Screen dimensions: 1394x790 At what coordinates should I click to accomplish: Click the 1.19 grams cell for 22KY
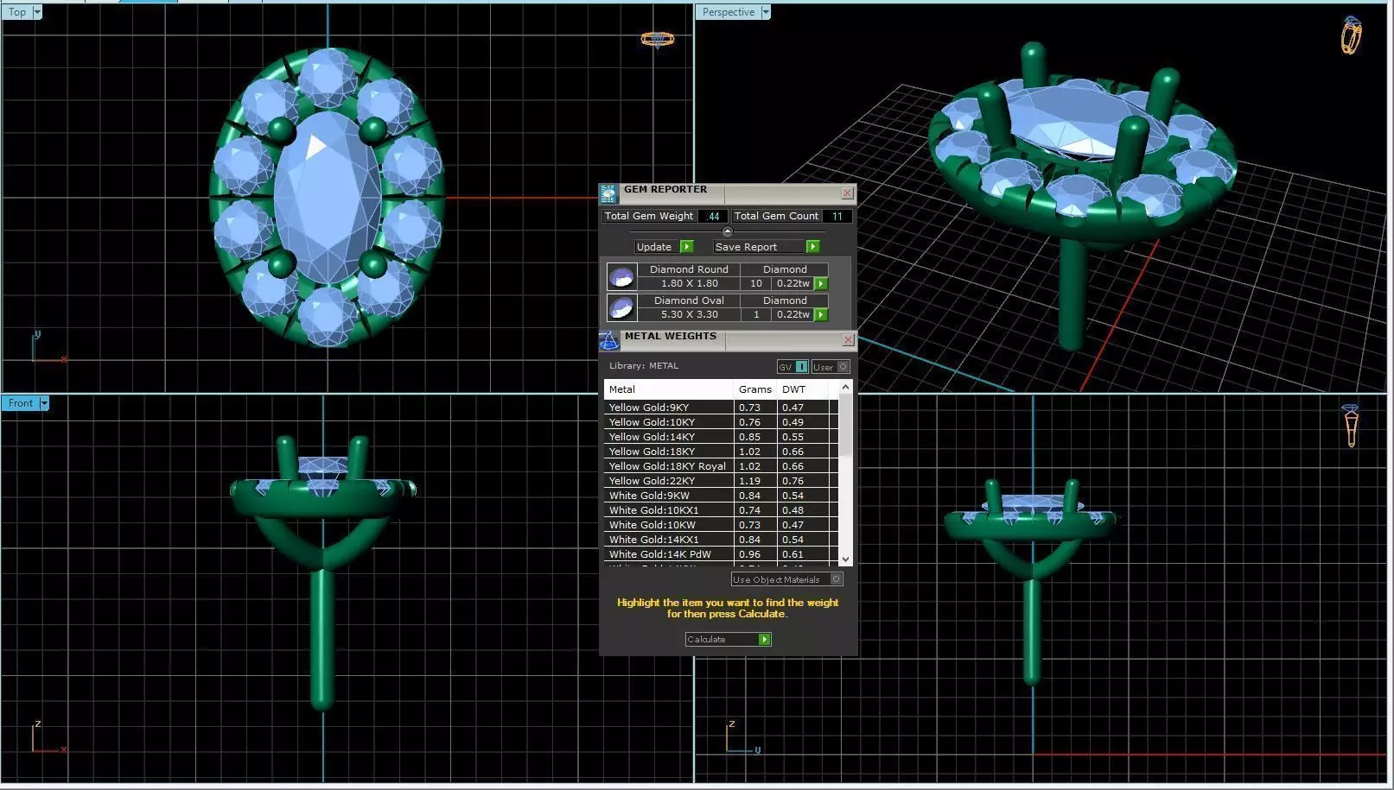(755, 481)
